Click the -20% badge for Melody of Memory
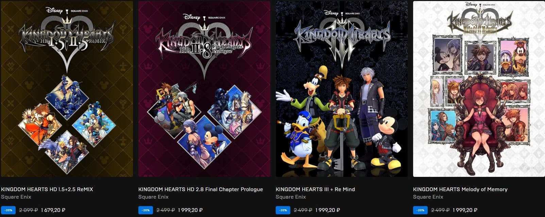Screen dimensions: 545x217 point(420,210)
